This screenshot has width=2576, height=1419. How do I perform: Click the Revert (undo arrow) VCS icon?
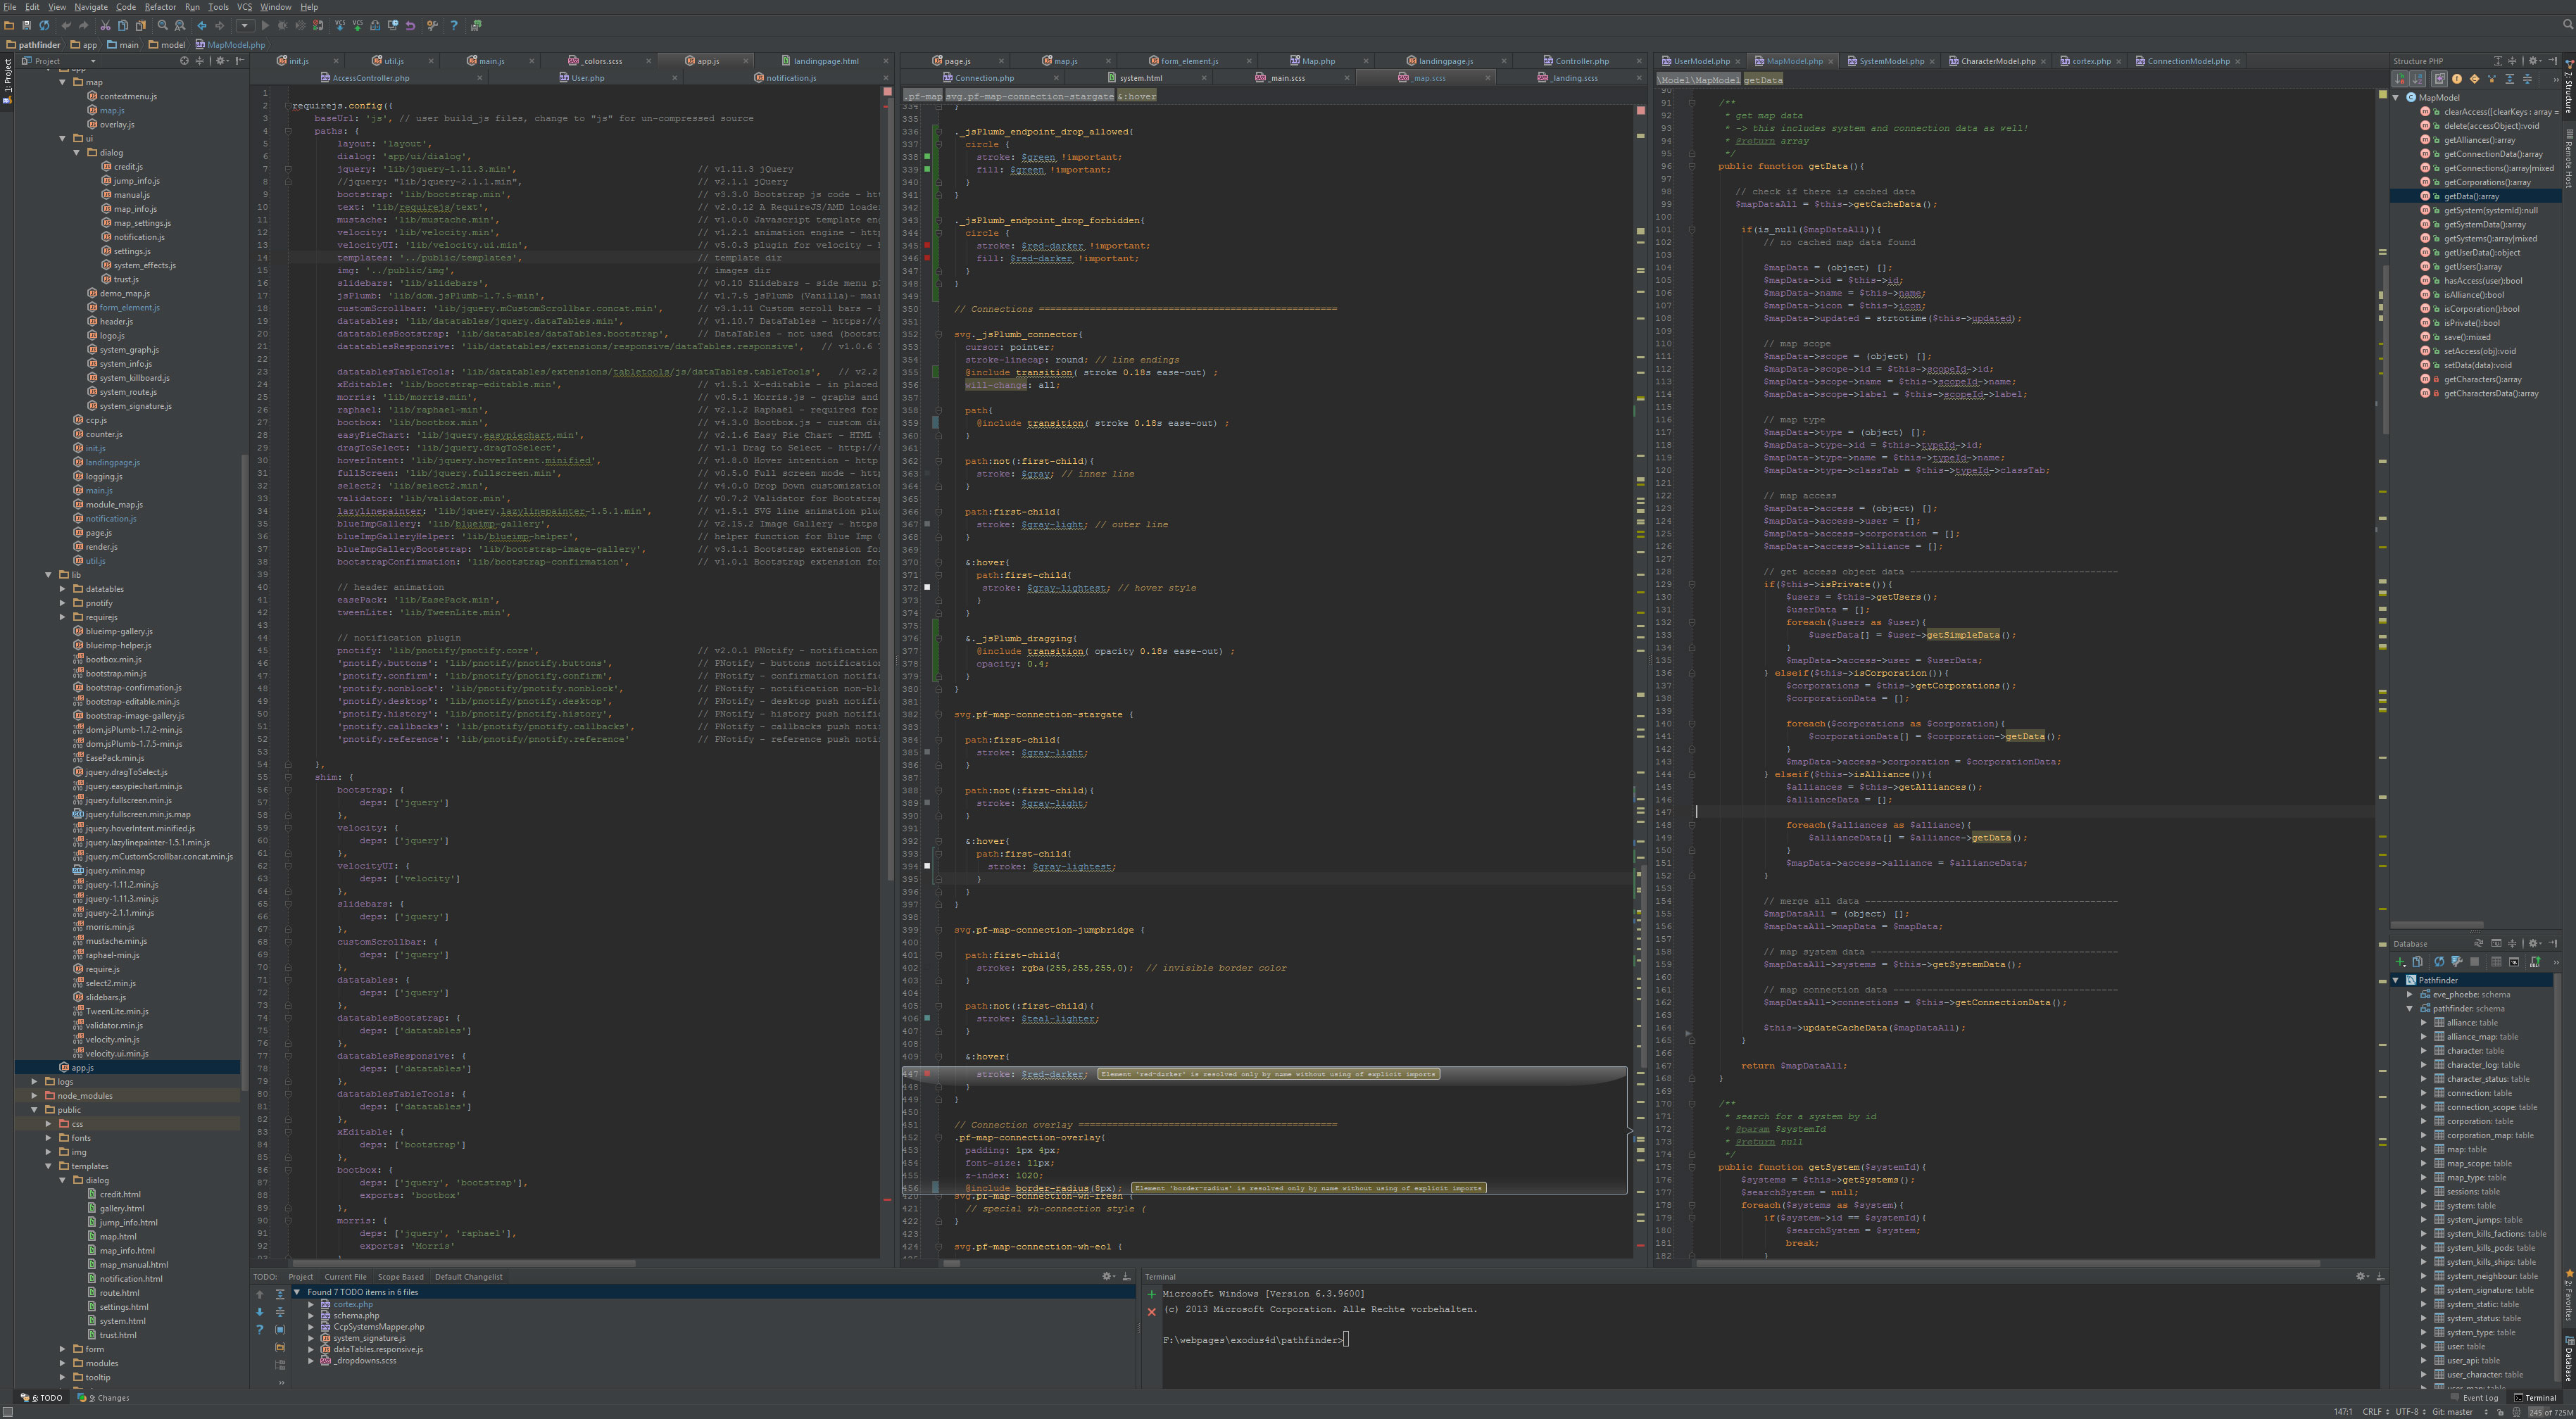coord(410,26)
